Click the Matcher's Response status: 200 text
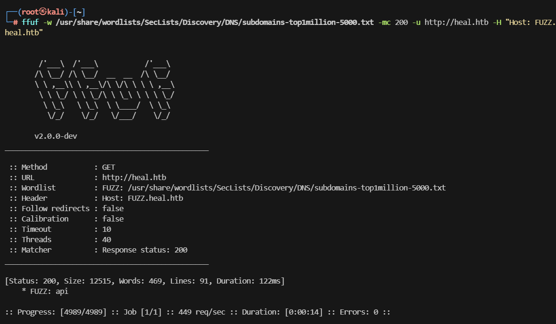This screenshot has width=556, height=324. point(145,250)
